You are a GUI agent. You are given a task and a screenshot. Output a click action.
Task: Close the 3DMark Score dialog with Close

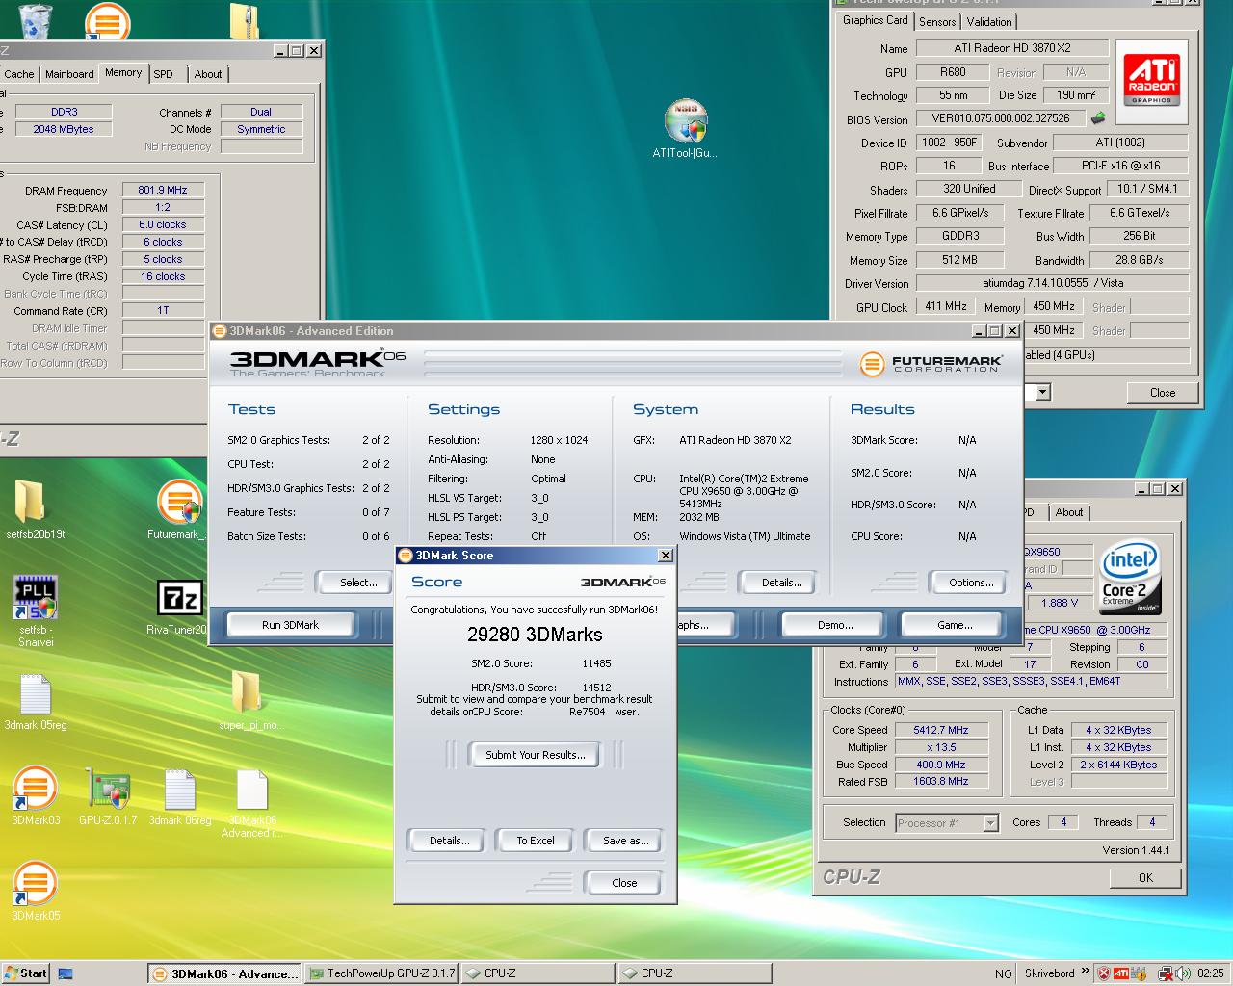click(x=624, y=883)
